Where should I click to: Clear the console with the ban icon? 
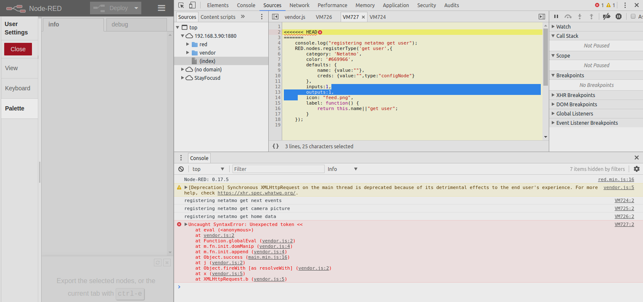click(x=181, y=169)
